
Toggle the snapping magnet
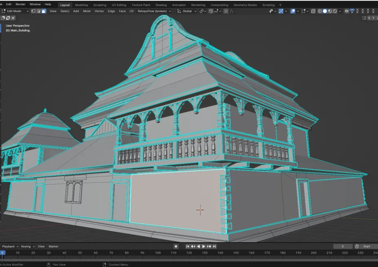[211, 11]
